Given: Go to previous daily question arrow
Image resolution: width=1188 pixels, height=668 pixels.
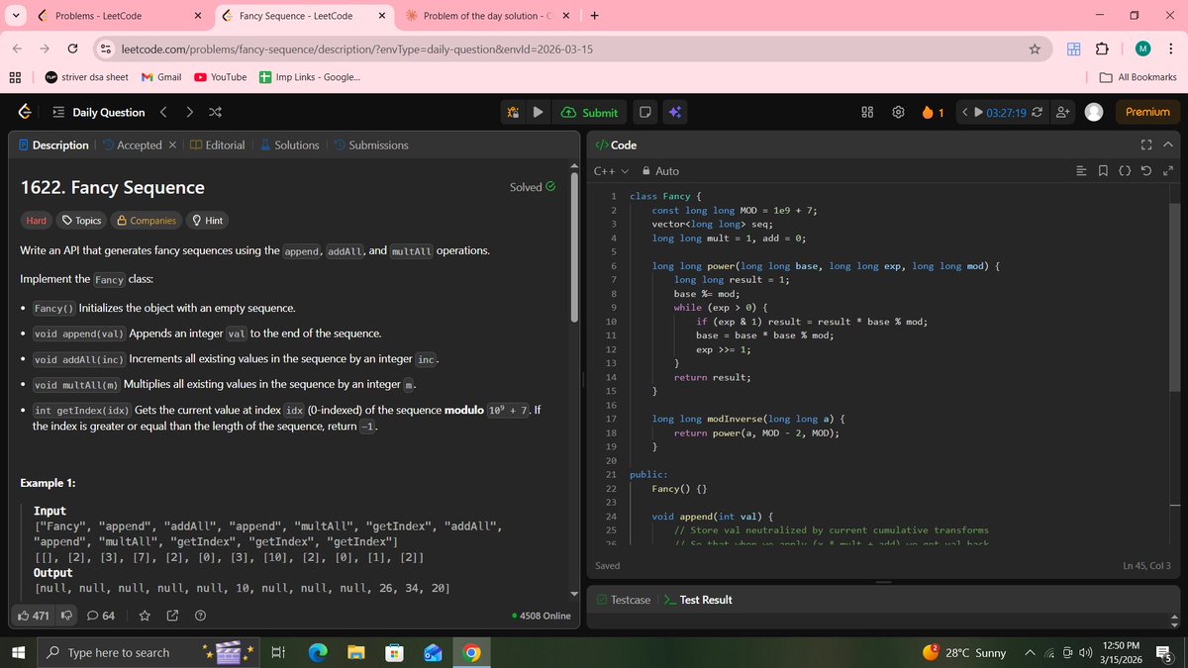Looking at the screenshot, I should (x=164, y=112).
